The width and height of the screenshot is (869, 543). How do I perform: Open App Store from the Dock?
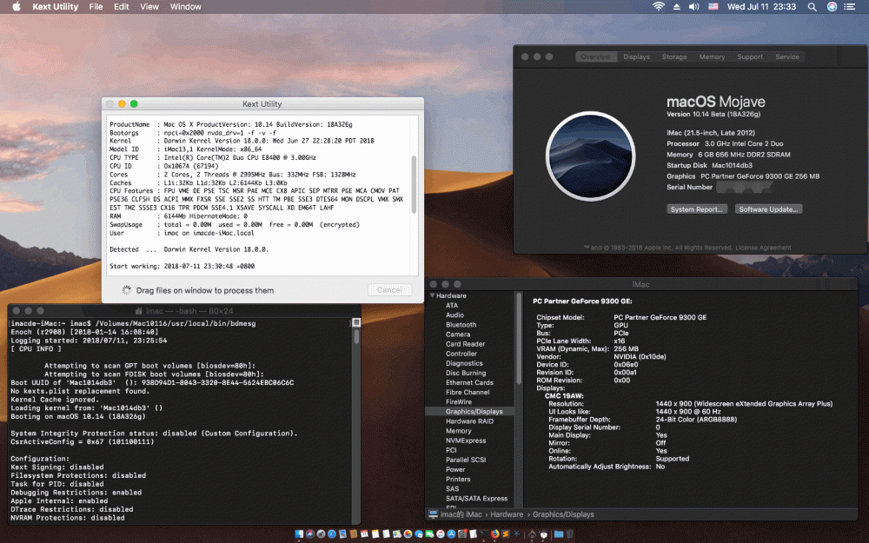[x=451, y=534]
